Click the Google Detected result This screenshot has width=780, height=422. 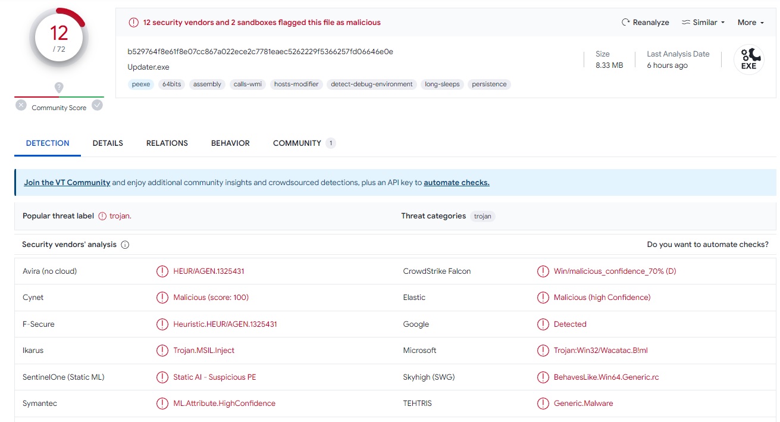pyautogui.click(x=570, y=324)
